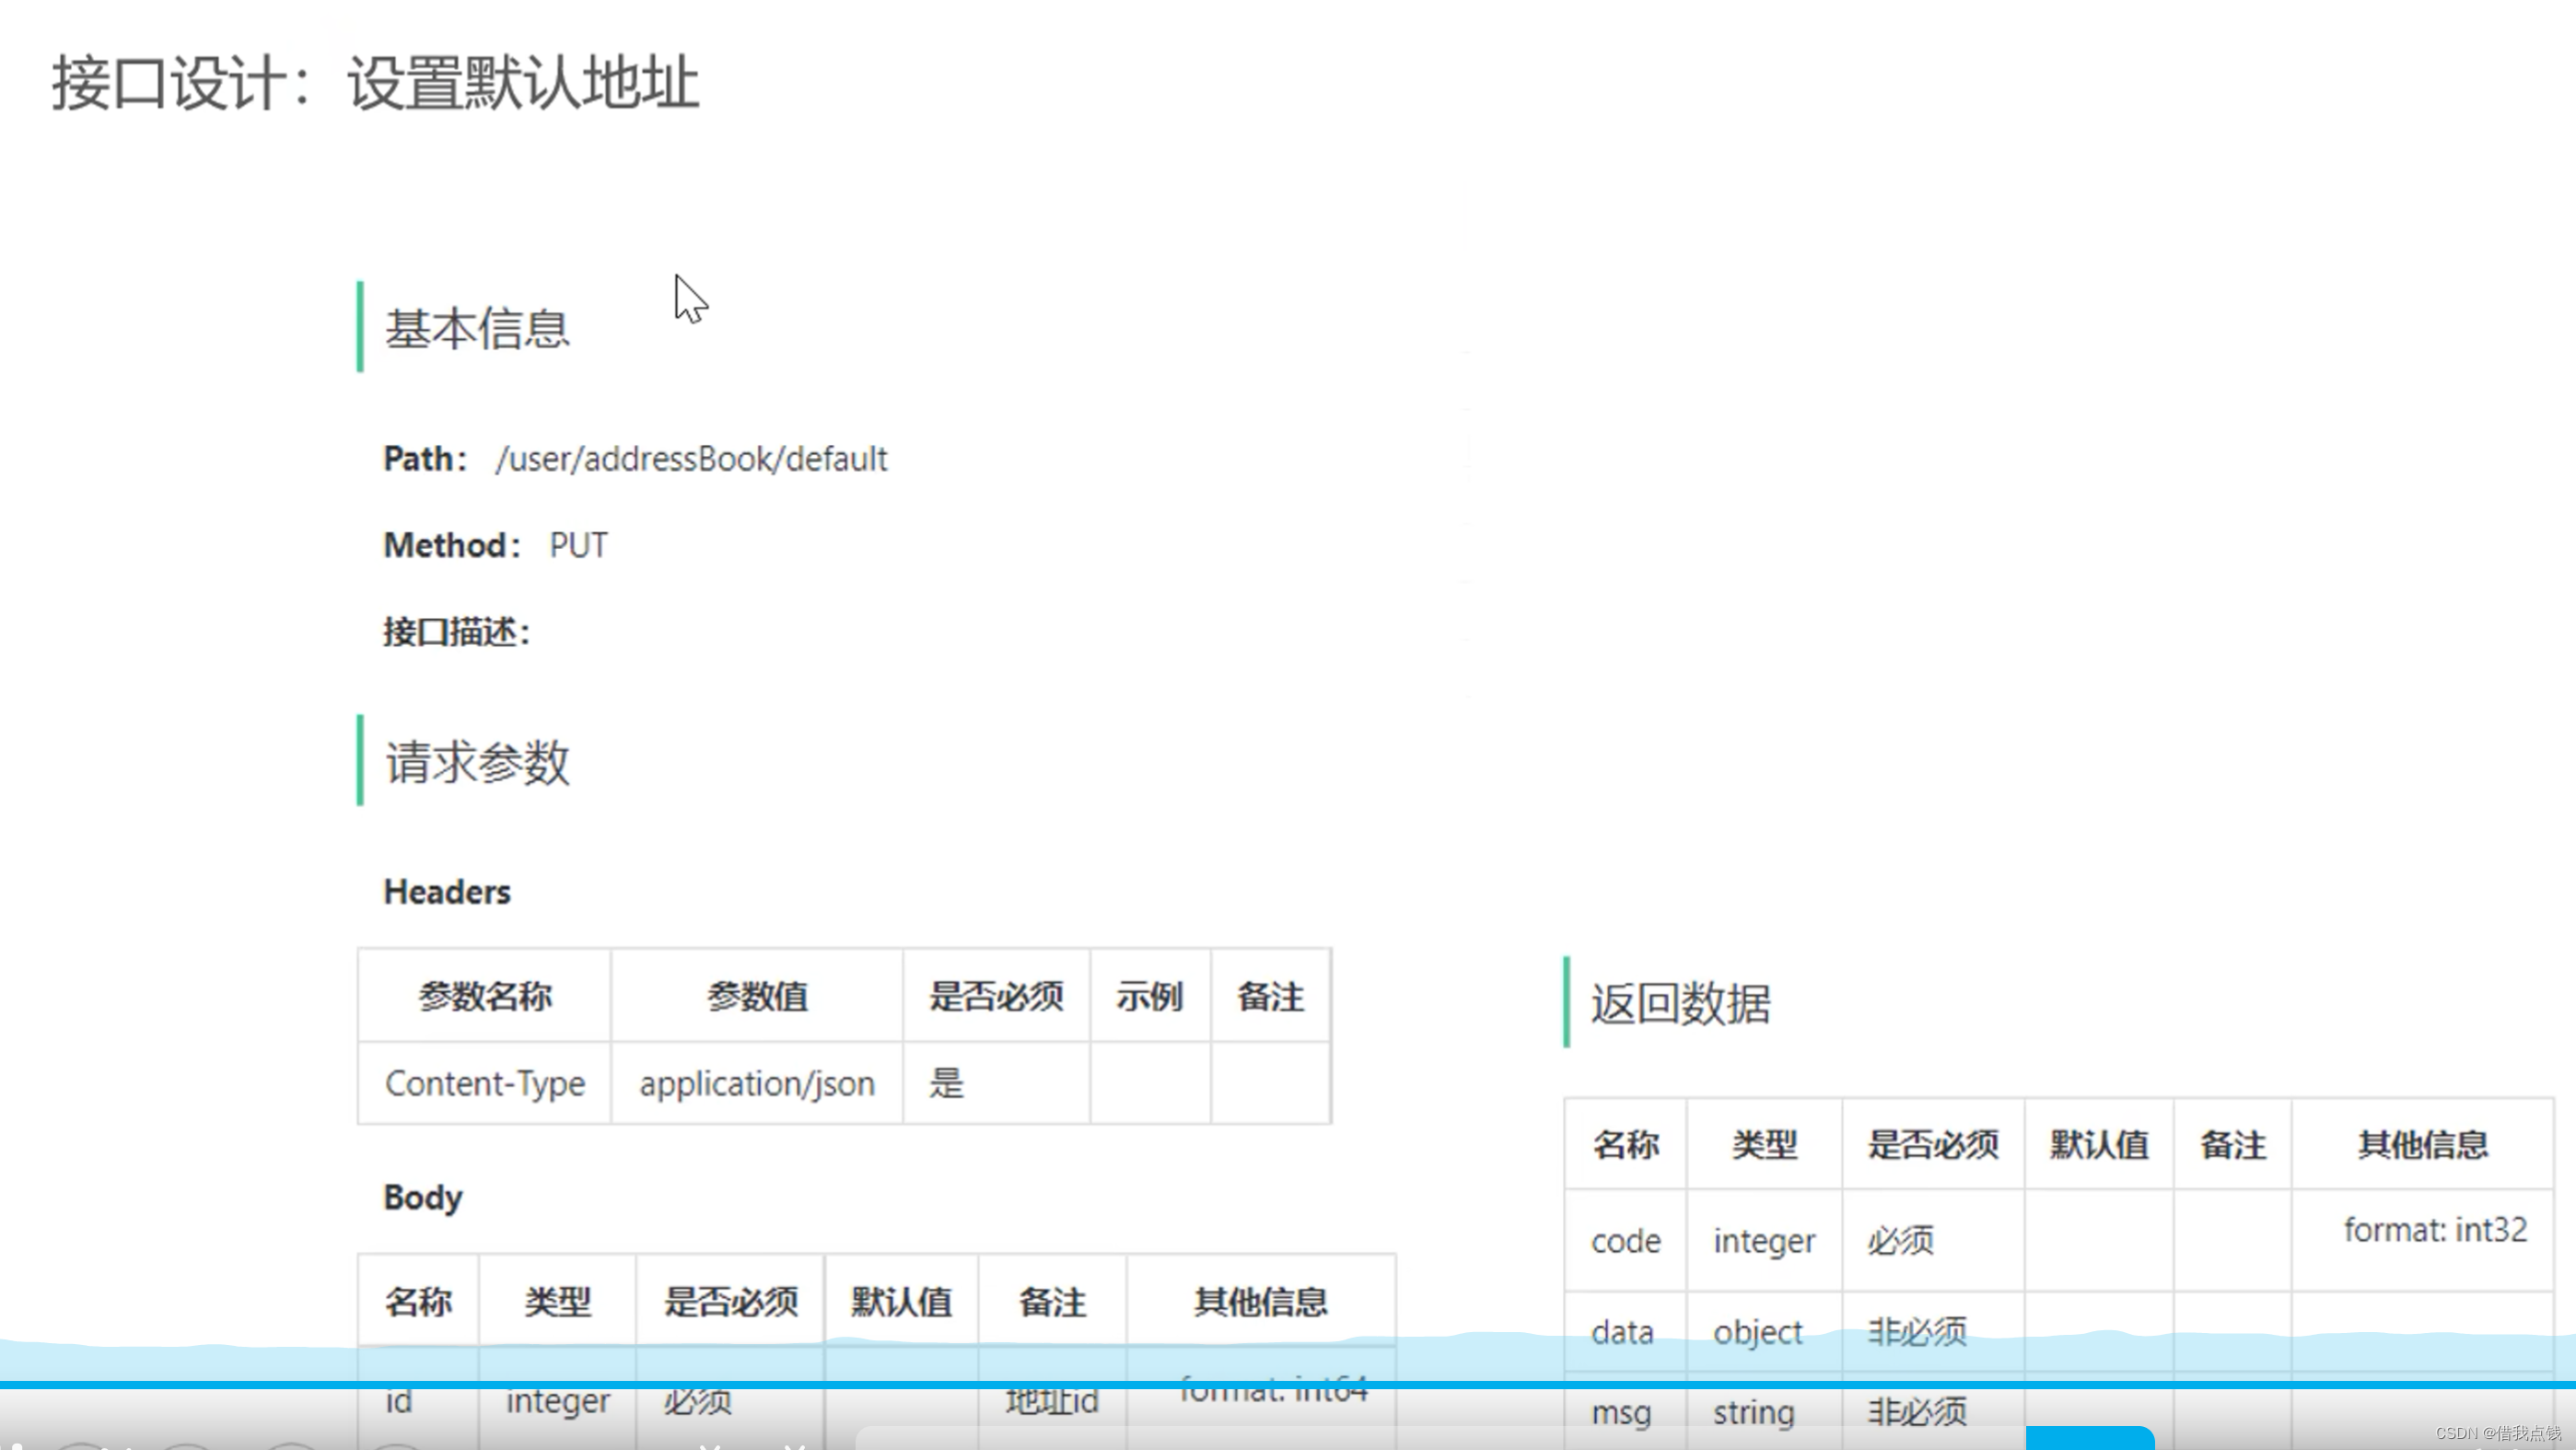Click the application/json parameter value
2576x1450 pixels.
coord(756,1083)
